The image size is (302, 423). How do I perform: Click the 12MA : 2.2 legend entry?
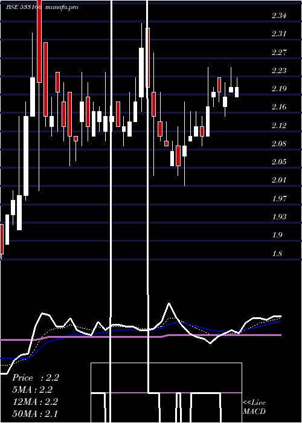pyautogui.click(x=35, y=402)
